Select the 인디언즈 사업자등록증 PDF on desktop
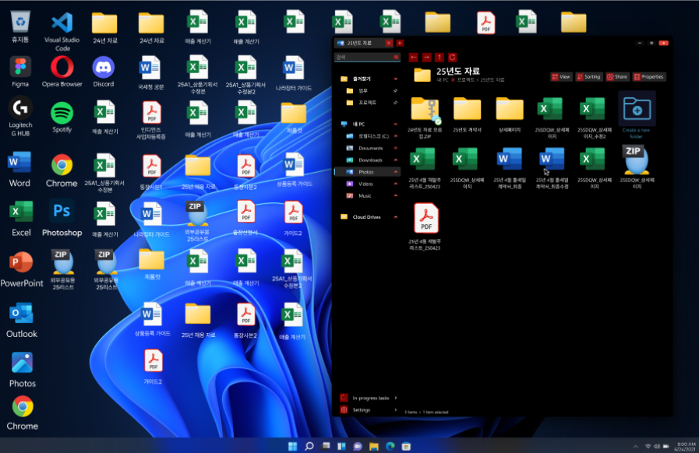699x453 pixels. pos(151,121)
